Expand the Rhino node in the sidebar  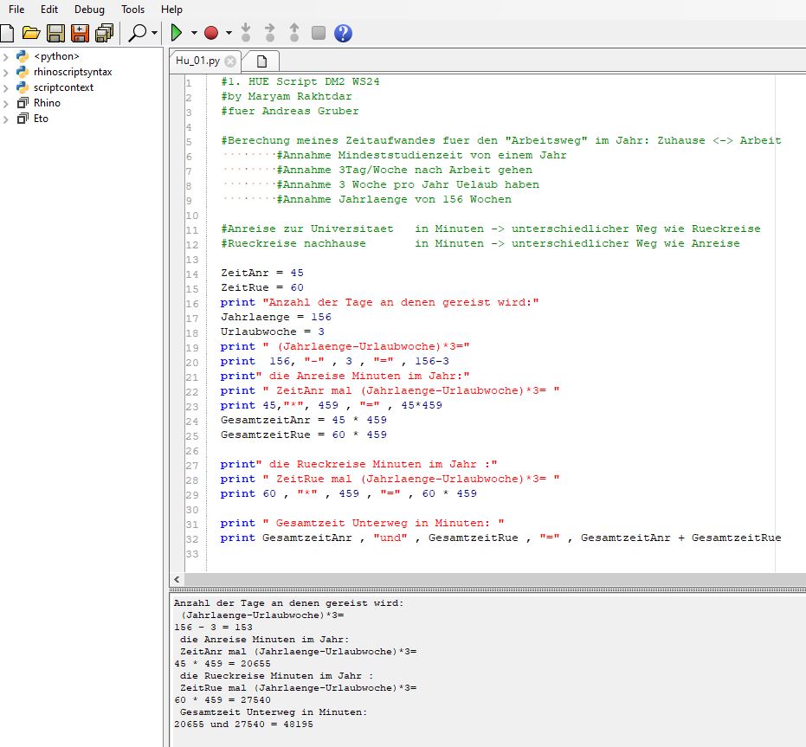click(x=7, y=104)
